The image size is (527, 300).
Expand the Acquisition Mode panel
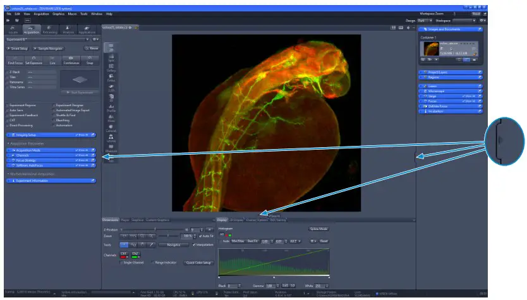(51, 150)
